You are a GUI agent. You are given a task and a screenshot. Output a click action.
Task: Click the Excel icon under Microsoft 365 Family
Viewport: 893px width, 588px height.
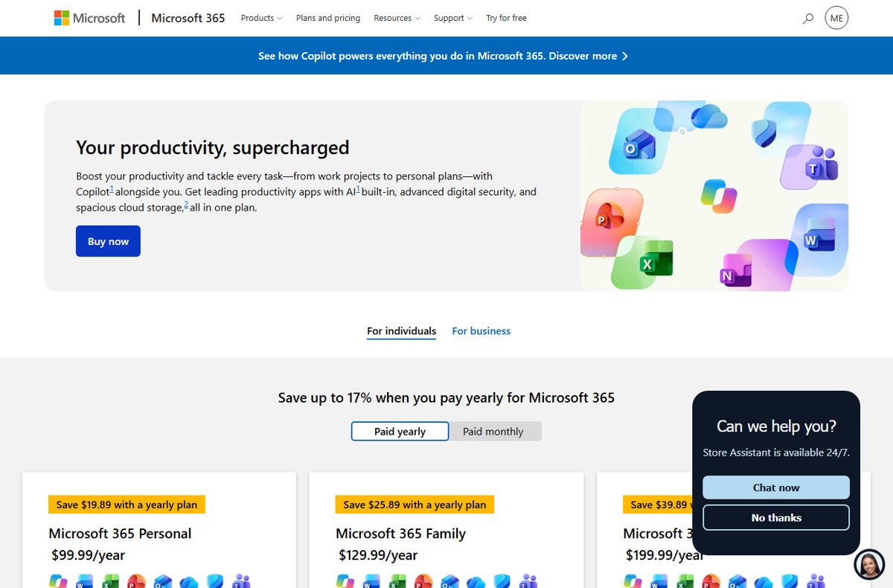(397, 581)
